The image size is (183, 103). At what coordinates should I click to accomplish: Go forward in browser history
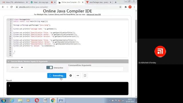7,7
